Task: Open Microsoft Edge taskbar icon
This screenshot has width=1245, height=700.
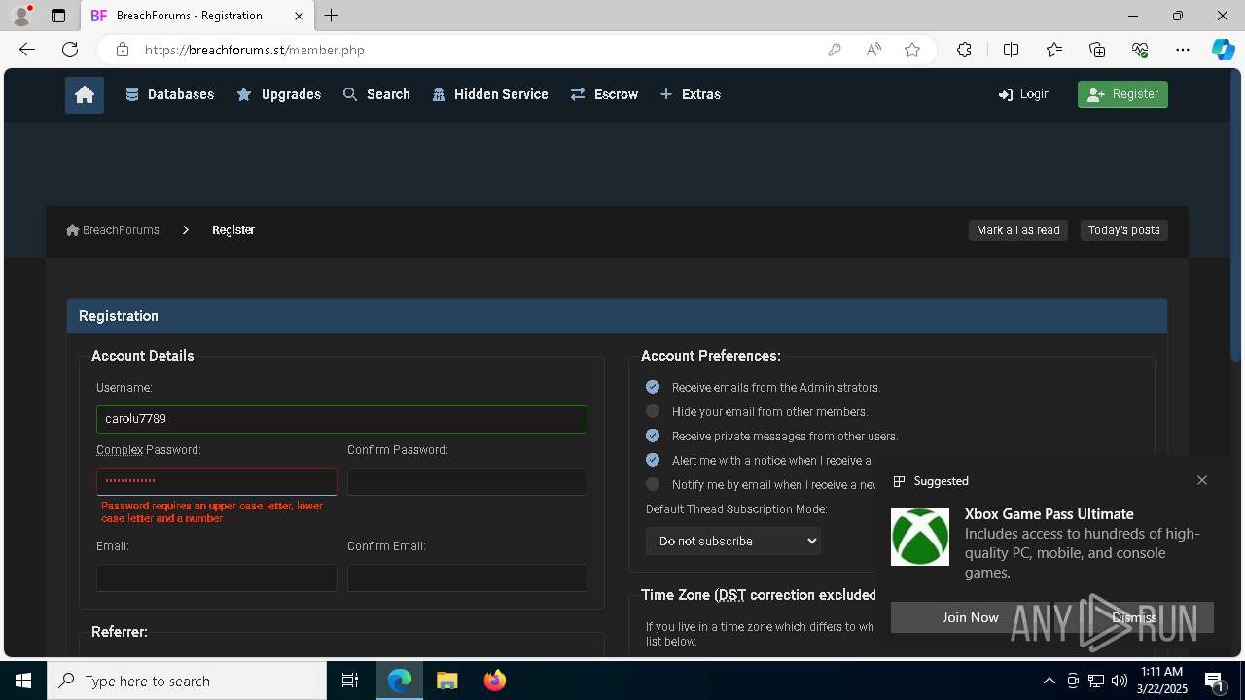Action: point(400,681)
